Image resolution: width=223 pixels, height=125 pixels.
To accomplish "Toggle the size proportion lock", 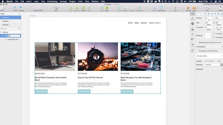I will pyautogui.click(x=214, y=23).
